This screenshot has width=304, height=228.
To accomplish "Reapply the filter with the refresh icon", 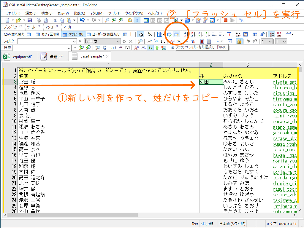I will click(x=124, y=42).
